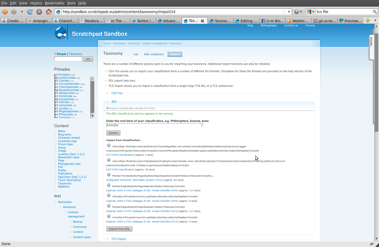379x247 pixels.
Task: Bookmark page using the star icon
Action: coord(284,12)
